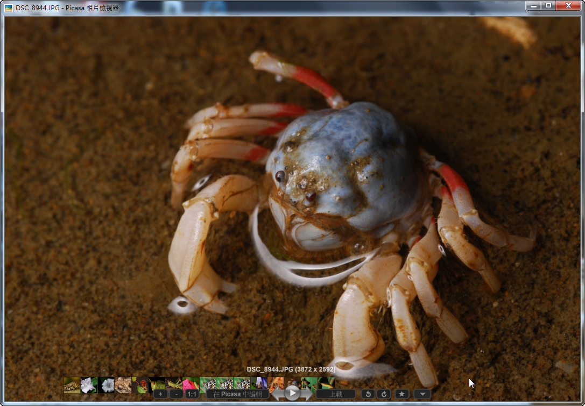Click the 上載 upload button

(336, 394)
